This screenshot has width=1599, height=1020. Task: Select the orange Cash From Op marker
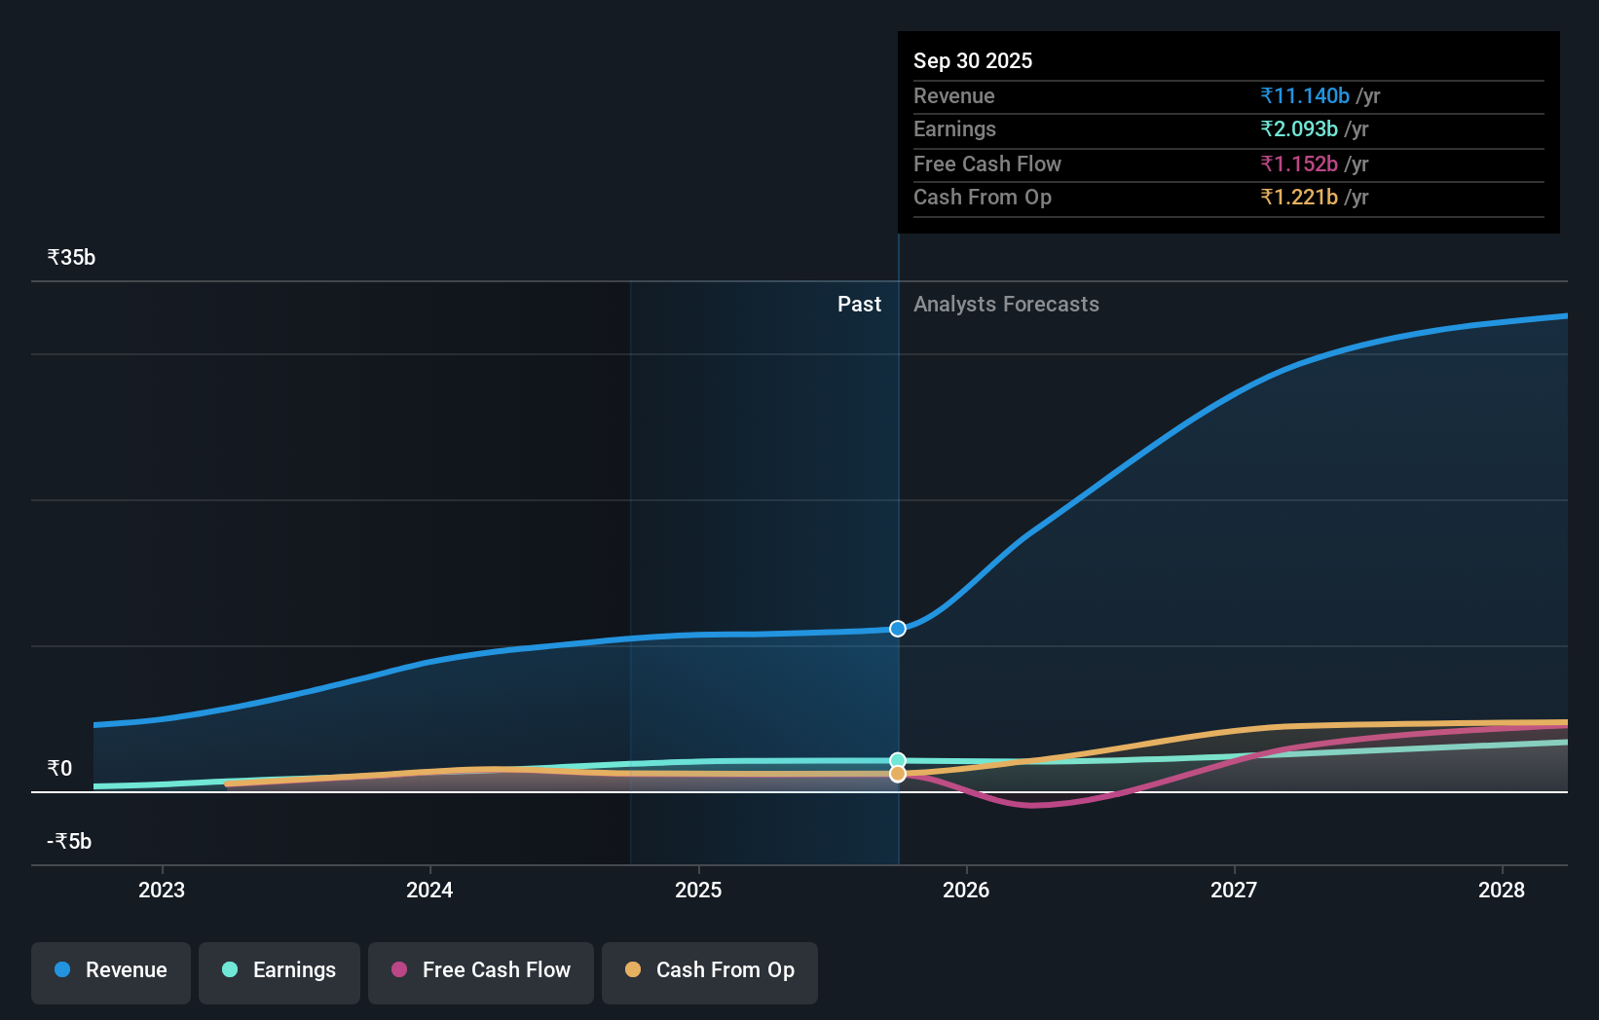(897, 773)
